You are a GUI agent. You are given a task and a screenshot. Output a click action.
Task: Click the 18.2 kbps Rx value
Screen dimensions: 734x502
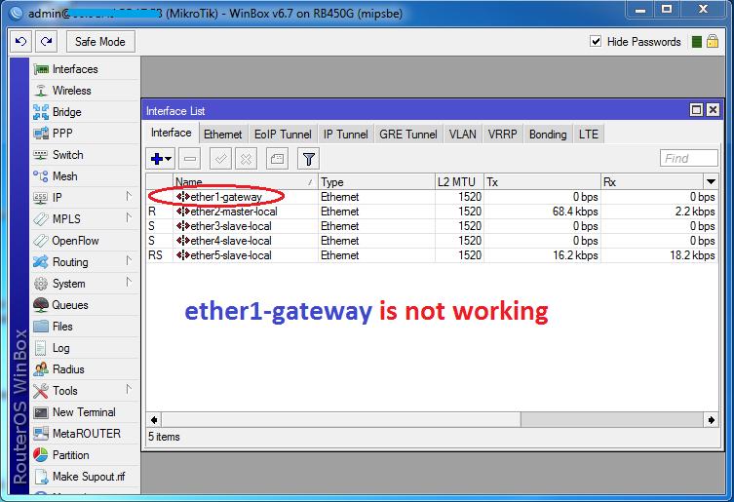pos(692,255)
